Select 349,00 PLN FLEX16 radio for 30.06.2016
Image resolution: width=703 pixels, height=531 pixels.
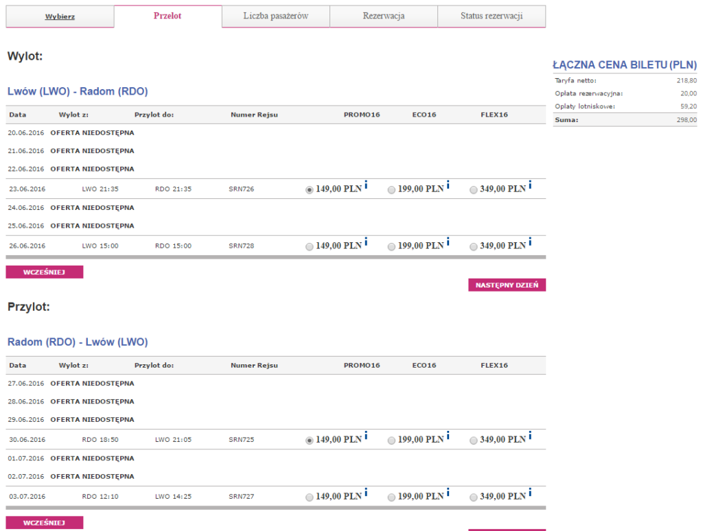click(x=474, y=440)
